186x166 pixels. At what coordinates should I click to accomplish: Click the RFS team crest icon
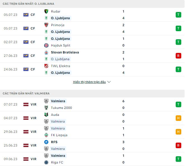(46, 142)
